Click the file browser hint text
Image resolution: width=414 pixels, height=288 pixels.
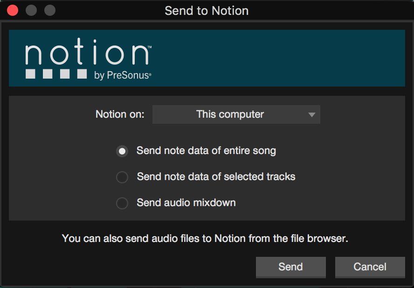(x=205, y=239)
